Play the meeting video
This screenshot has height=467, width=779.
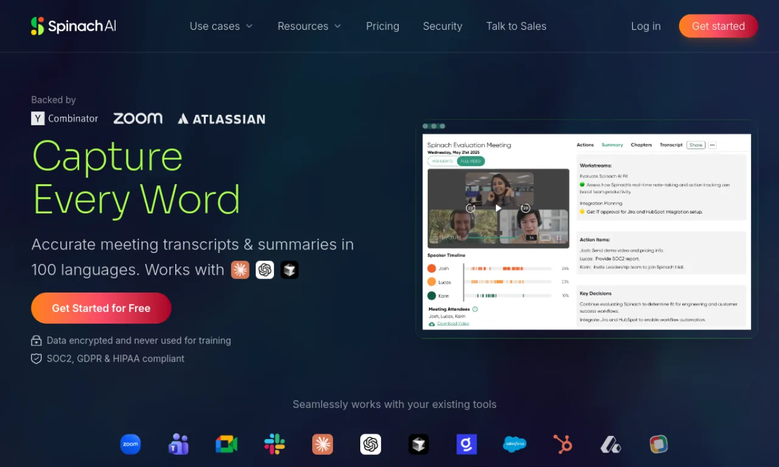tap(498, 208)
